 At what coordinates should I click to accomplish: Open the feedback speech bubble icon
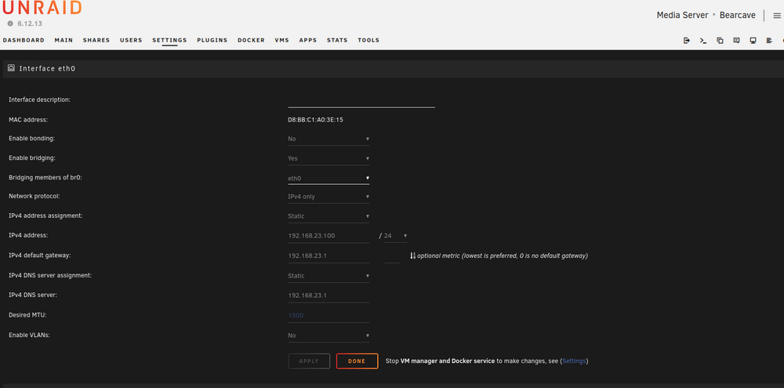coord(736,41)
